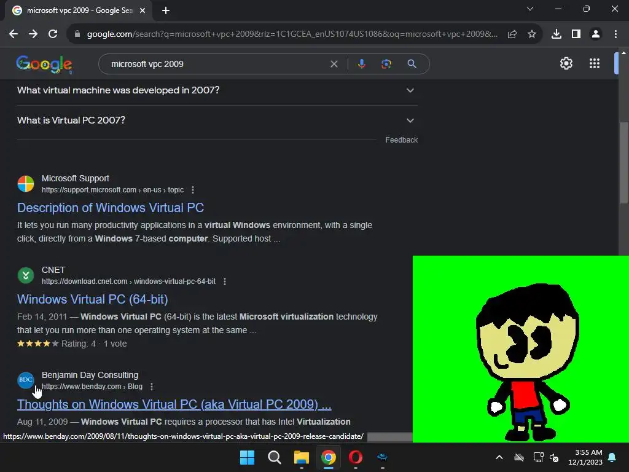
Task: Open taskbar Search
Action: coord(275,457)
